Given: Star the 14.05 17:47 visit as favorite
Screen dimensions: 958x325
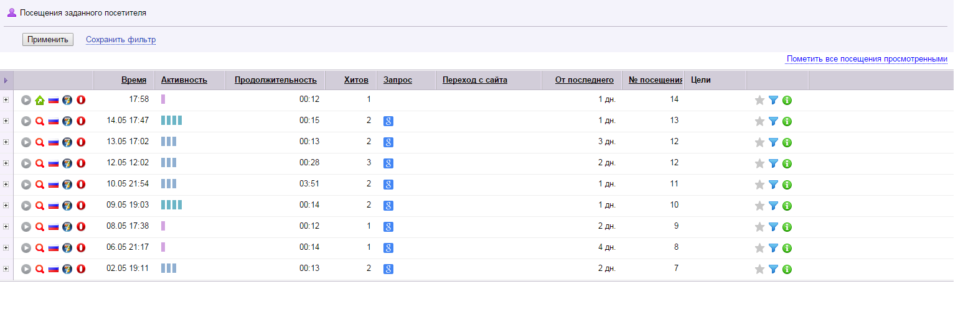Looking at the screenshot, I should click(759, 121).
